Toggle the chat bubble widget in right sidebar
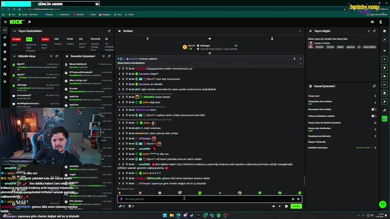The image size is (390, 219). click(385, 76)
